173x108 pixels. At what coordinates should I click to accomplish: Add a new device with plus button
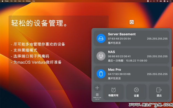pyautogui.click(x=97, y=88)
